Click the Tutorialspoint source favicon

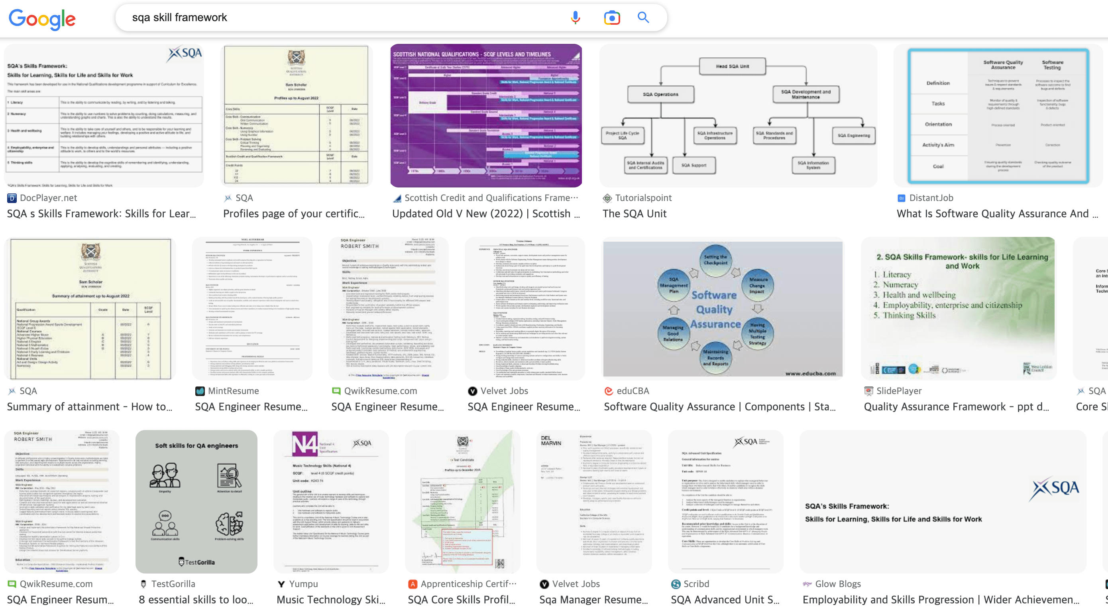(x=607, y=198)
